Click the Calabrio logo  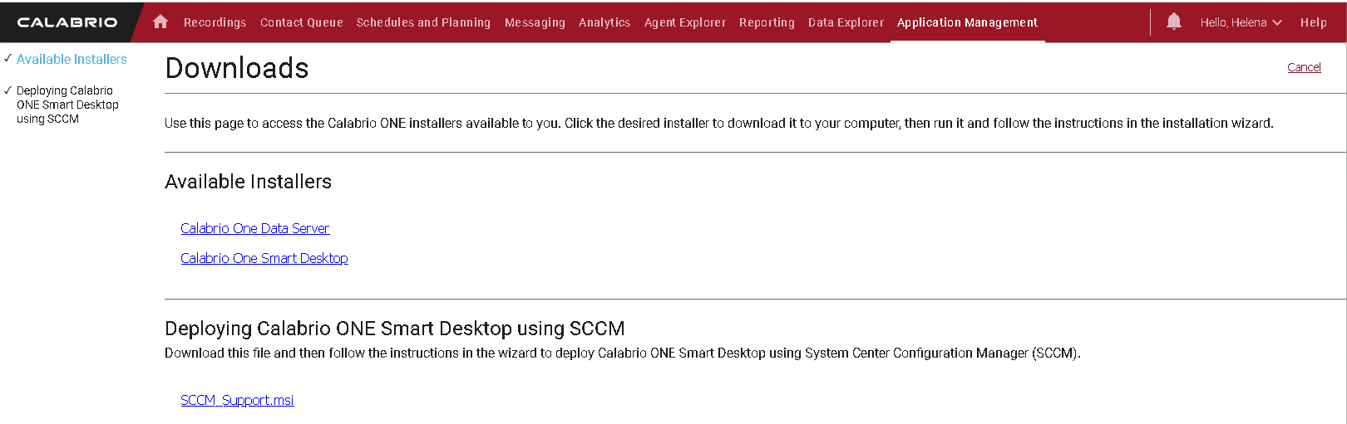(67, 22)
